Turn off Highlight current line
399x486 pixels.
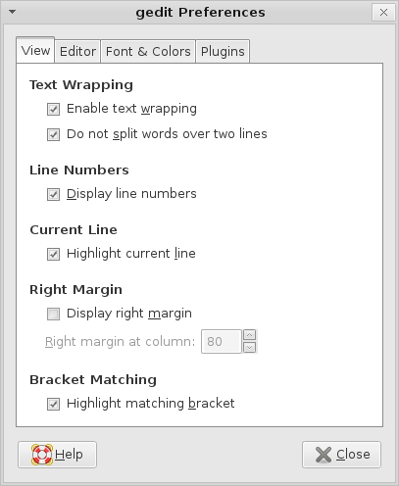pos(53,254)
